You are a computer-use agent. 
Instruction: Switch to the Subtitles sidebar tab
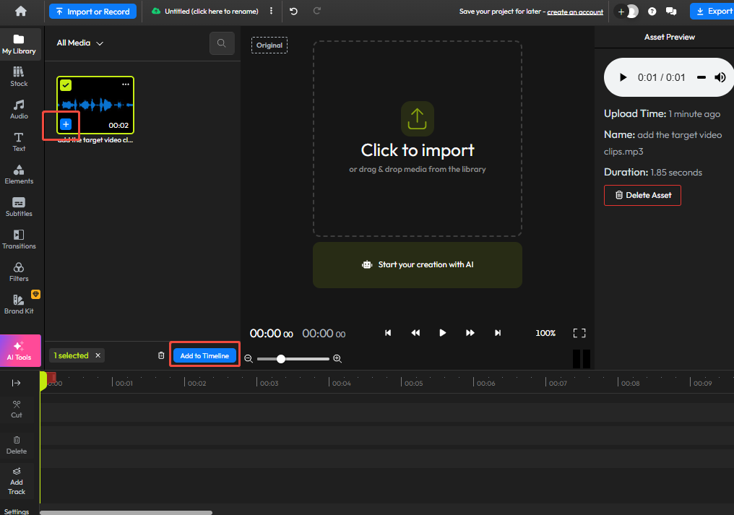coord(19,207)
